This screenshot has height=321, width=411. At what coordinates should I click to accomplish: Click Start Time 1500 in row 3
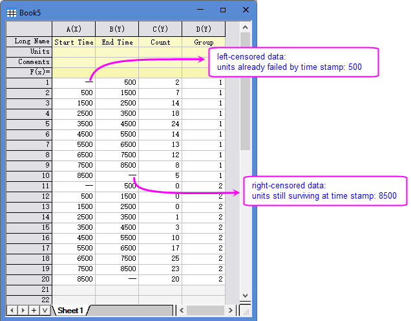click(74, 103)
